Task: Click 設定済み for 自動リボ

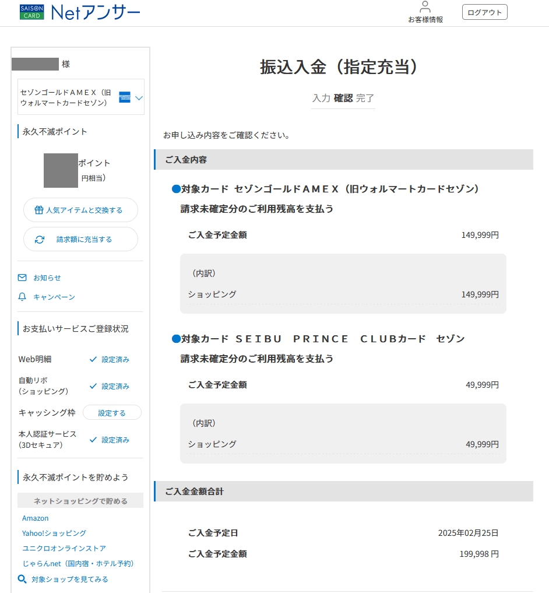Action: point(115,386)
